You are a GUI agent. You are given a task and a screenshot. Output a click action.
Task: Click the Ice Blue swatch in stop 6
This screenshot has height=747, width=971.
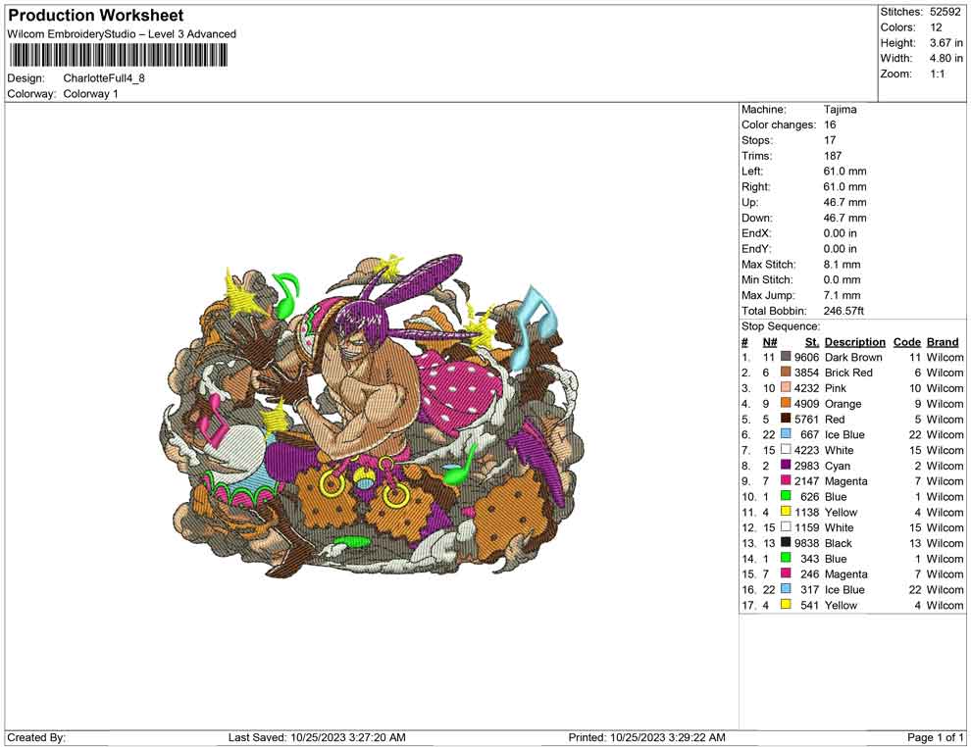[786, 434]
